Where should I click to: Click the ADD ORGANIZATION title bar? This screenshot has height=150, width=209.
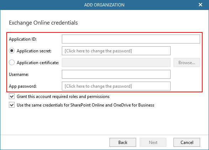(104, 5)
